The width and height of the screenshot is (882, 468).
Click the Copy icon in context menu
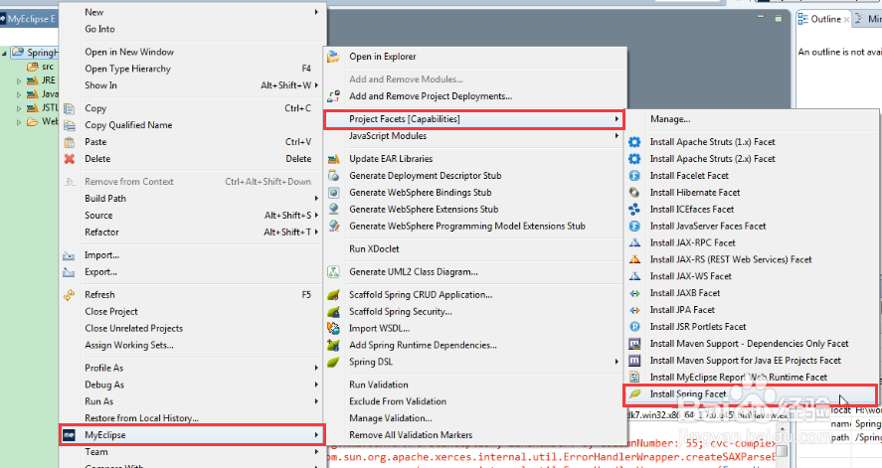tap(70, 108)
